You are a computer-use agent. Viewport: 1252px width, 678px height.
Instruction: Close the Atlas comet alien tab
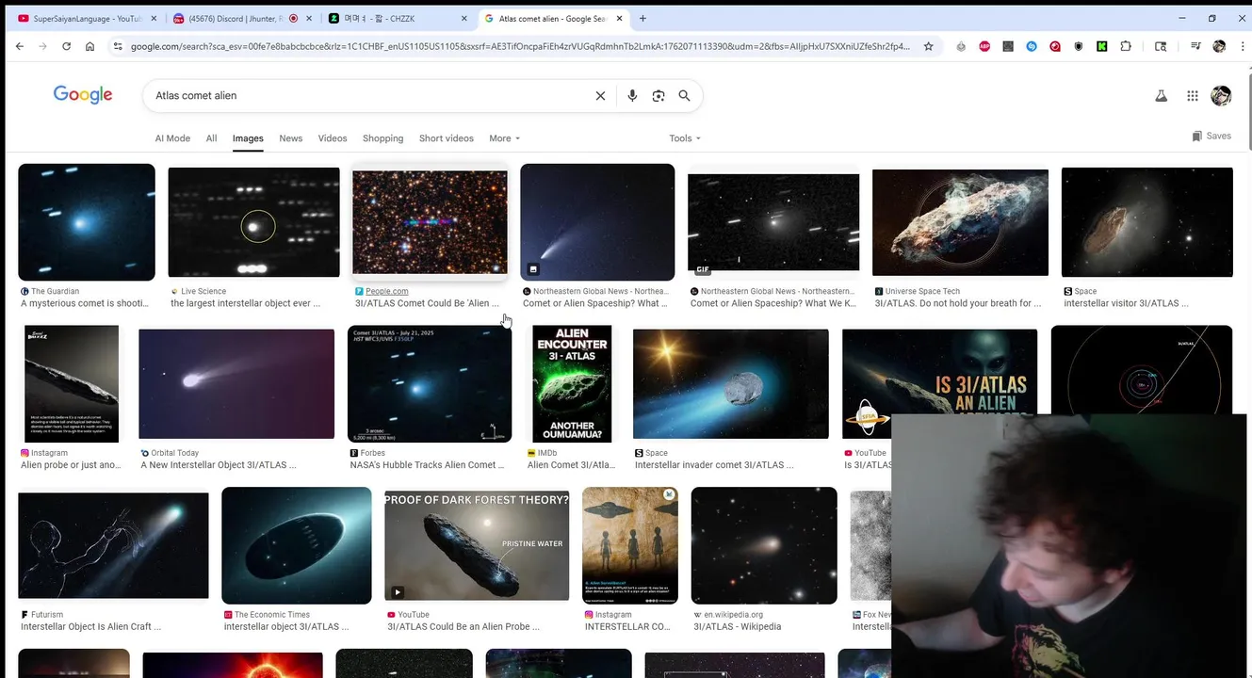click(617, 18)
